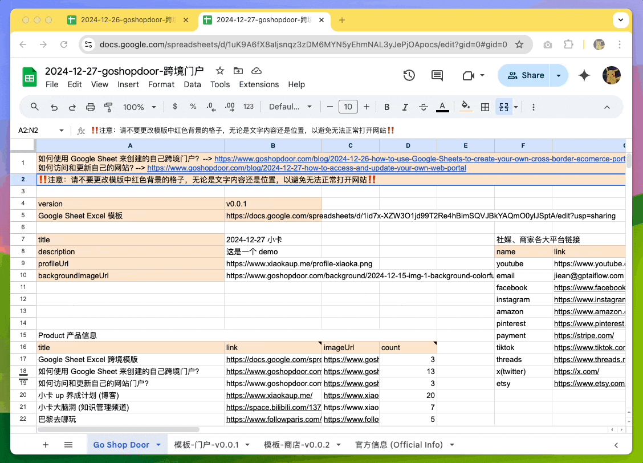Increase decimal places
Viewport: 643px width, 463px height.
coord(230,107)
